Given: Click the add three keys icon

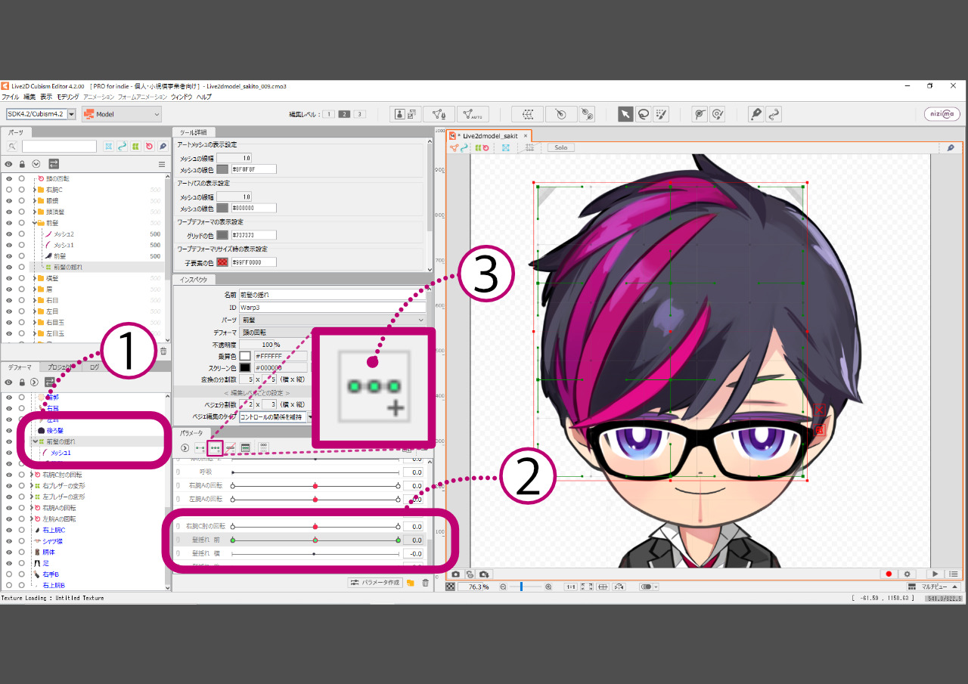Looking at the screenshot, I should pyautogui.click(x=216, y=448).
